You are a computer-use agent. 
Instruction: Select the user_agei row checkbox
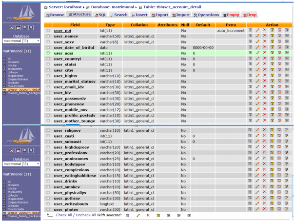[x=48, y=53]
